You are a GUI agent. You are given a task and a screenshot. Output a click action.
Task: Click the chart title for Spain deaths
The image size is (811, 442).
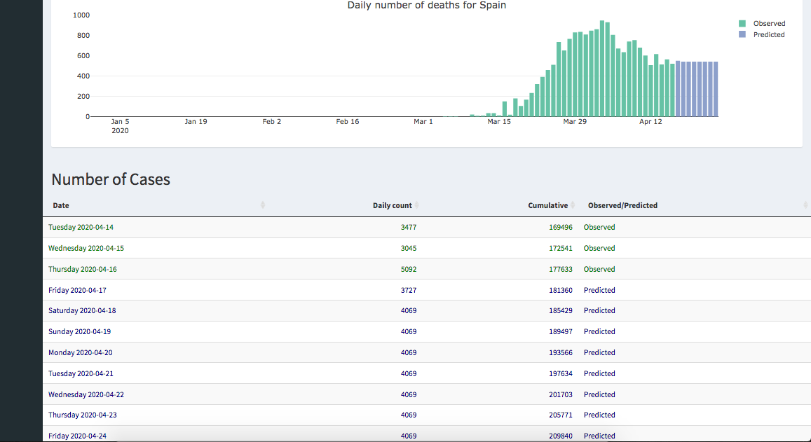(426, 6)
